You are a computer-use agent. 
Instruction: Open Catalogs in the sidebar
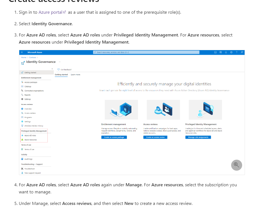pos(28,87)
